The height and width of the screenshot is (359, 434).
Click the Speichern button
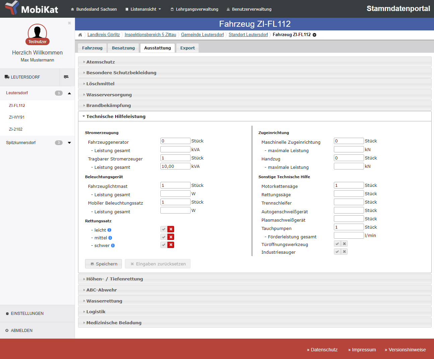[x=103, y=264]
